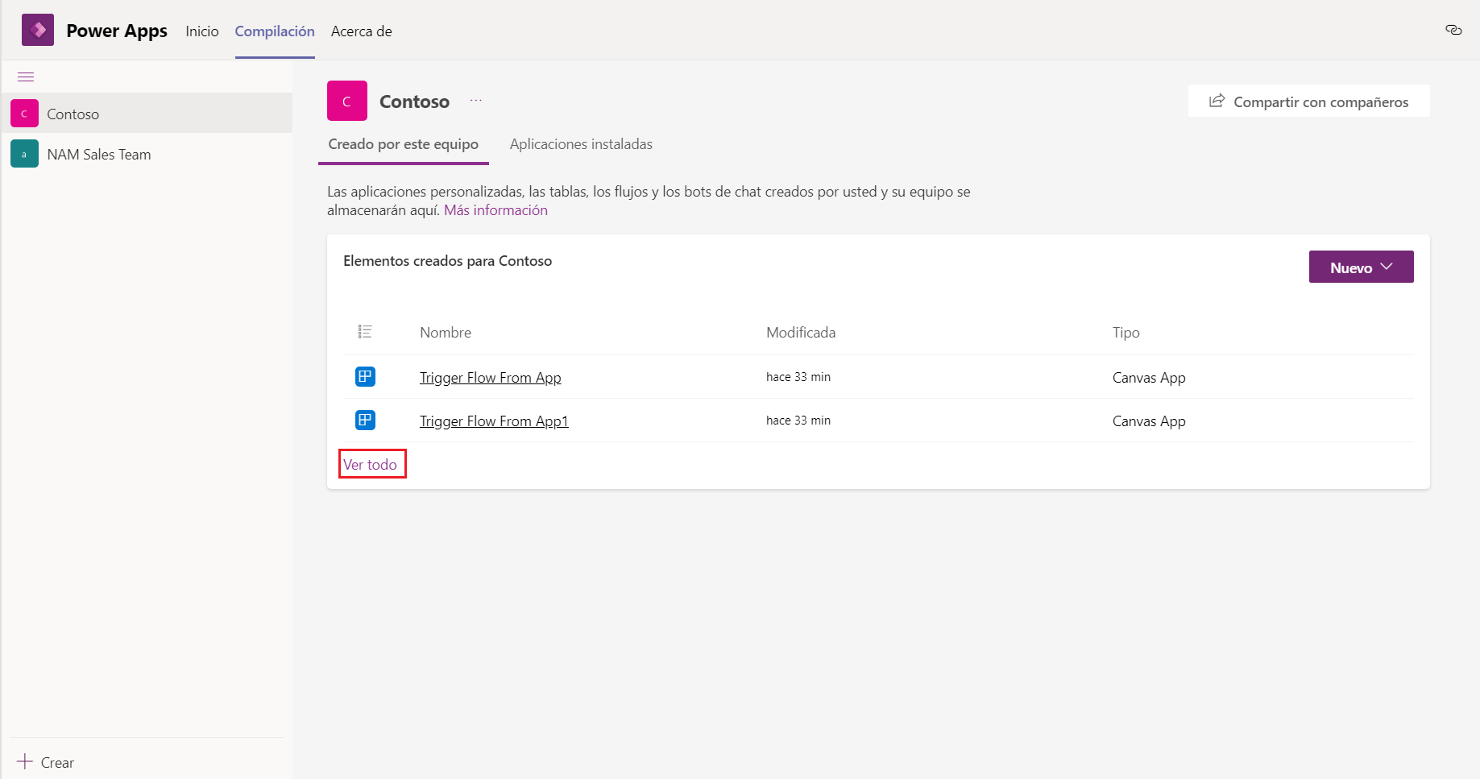Toggle the hamburger menu in sidebar
The image size is (1480, 779).
[26, 77]
